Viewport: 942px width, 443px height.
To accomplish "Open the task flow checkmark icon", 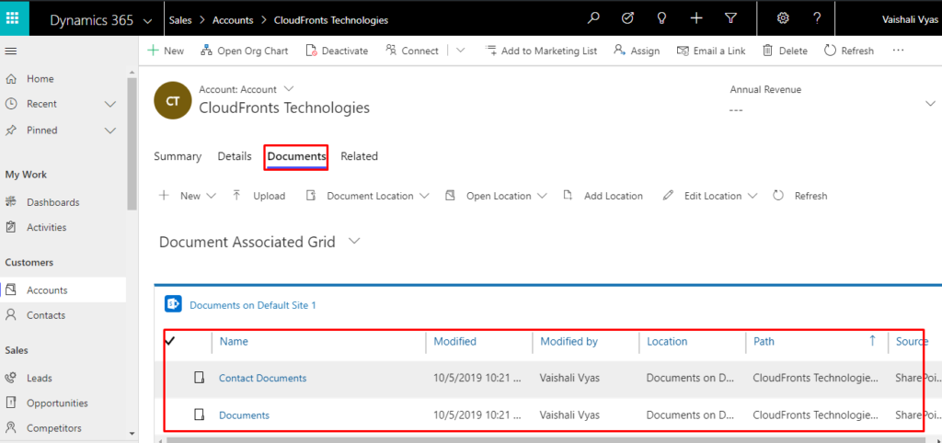I will 627,18.
